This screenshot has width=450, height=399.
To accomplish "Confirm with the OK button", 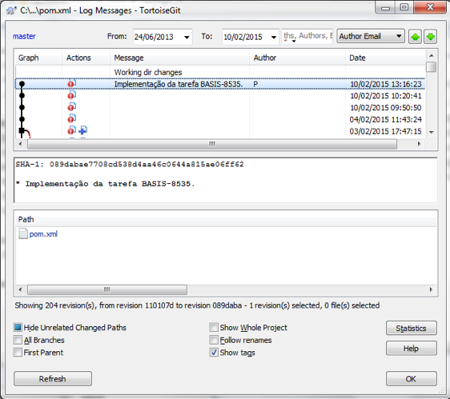I will click(412, 379).
